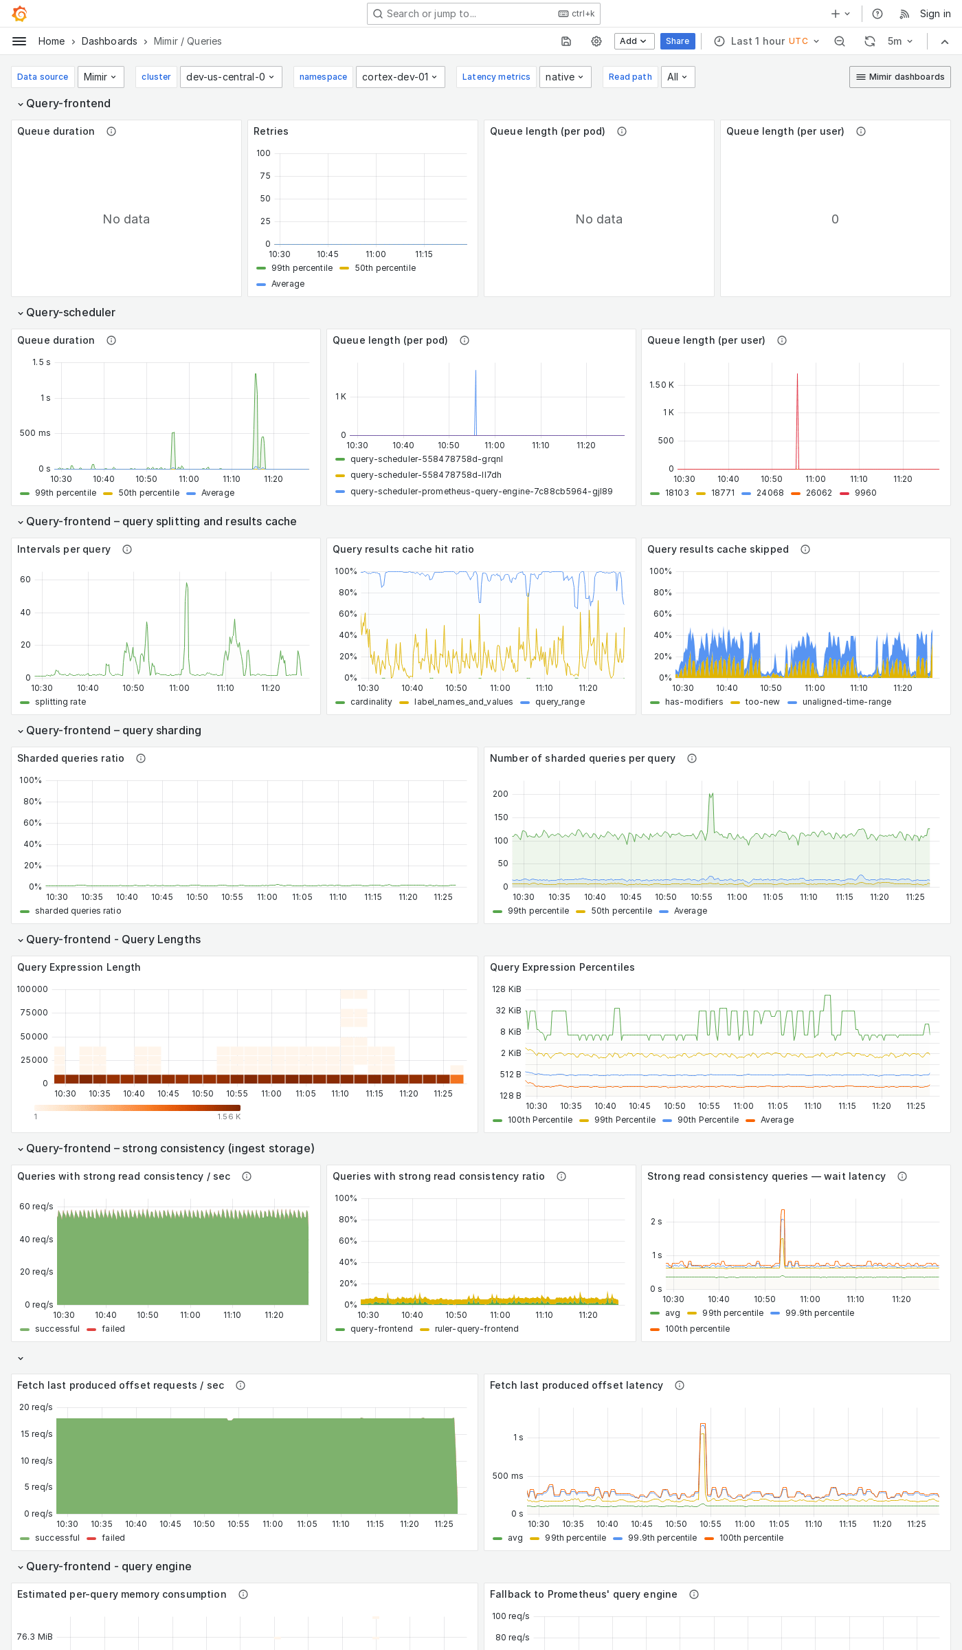The height and width of the screenshot is (1650, 962).
Task: Click info icon on Query-scheduler Queue length (per user)
Action: point(782,340)
